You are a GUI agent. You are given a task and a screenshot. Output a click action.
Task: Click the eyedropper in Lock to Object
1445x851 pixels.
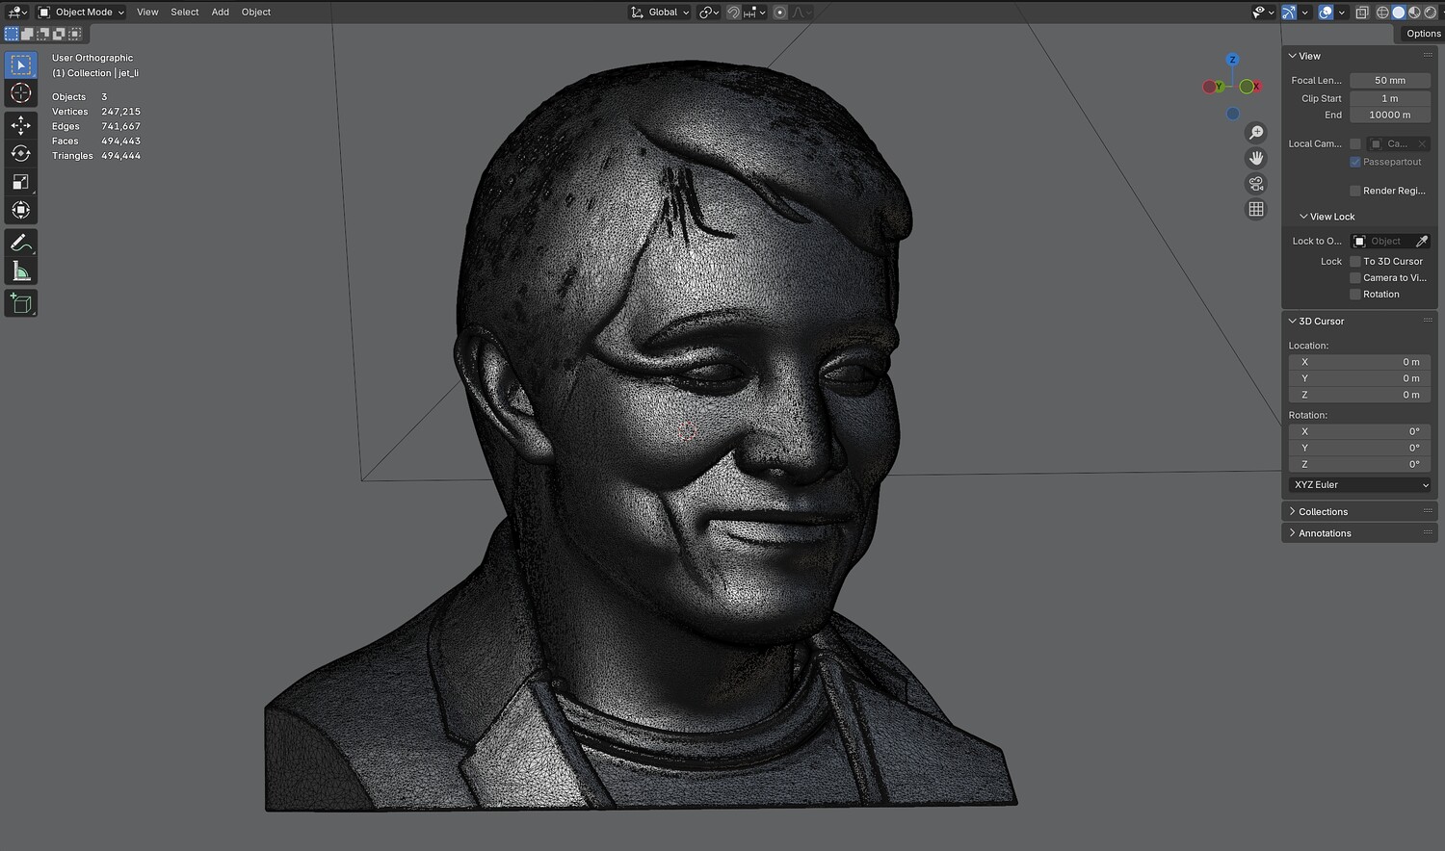click(1422, 242)
